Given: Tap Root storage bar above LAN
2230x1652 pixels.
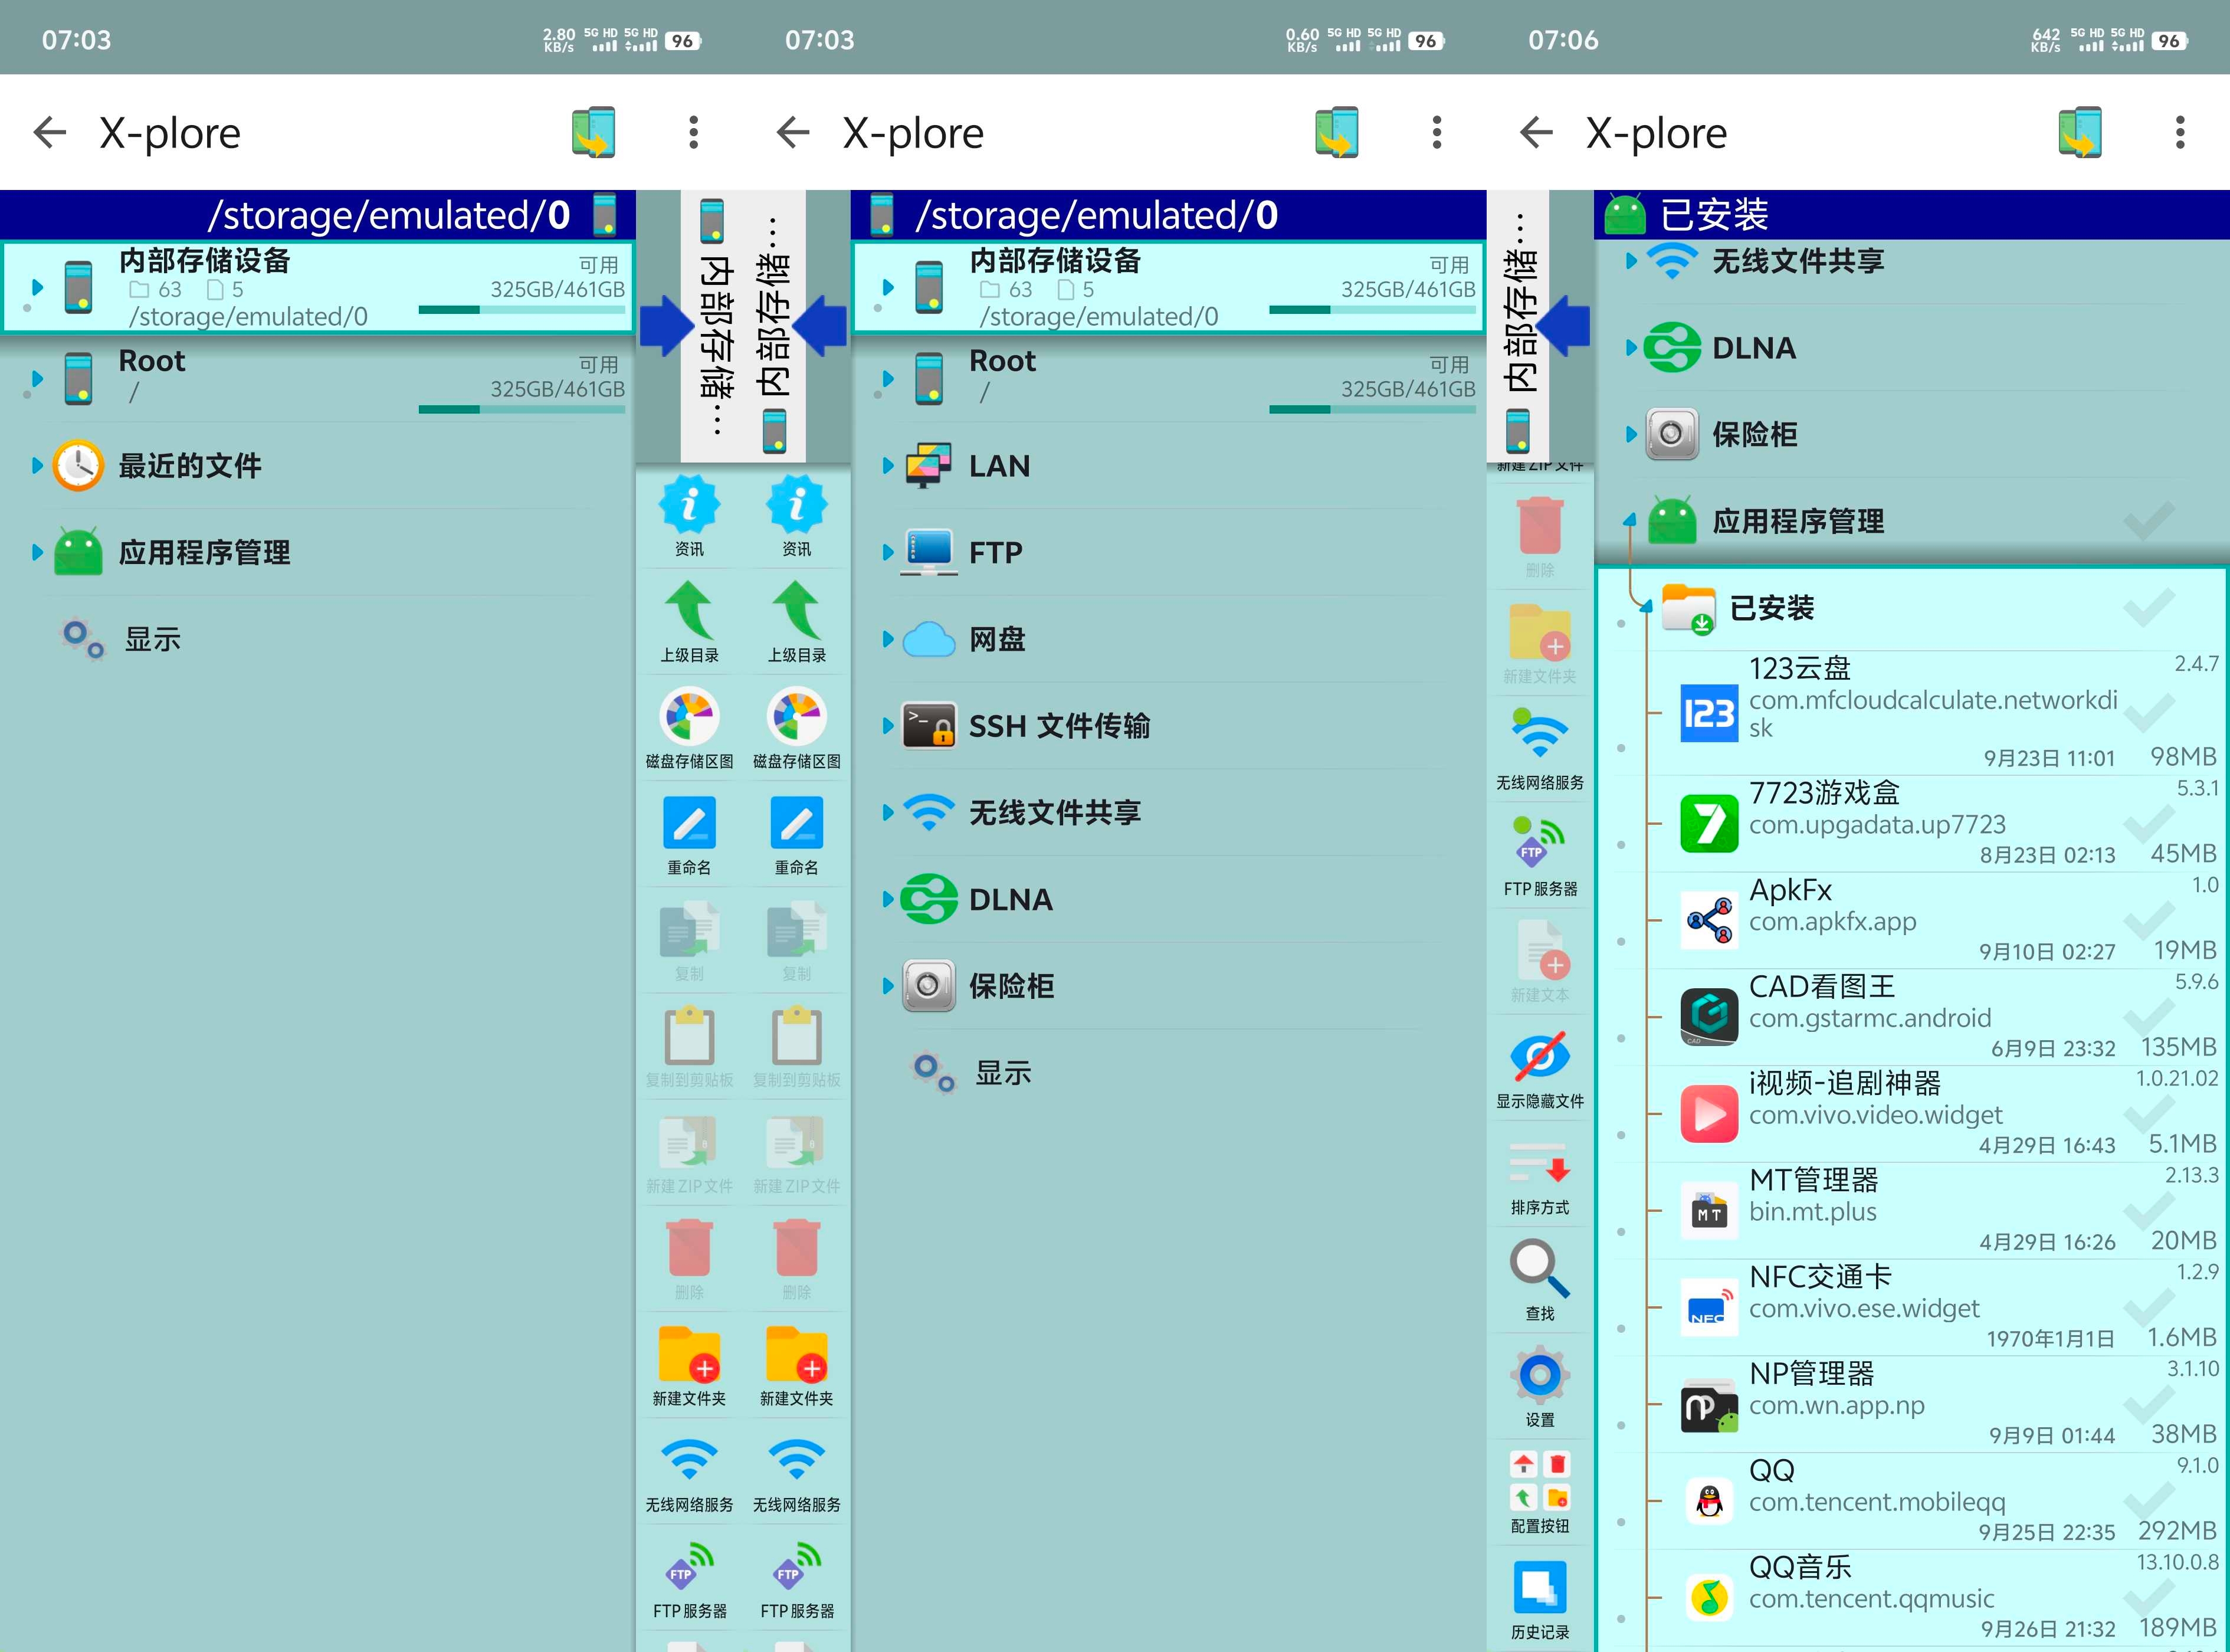Looking at the screenshot, I should coord(1372,409).
